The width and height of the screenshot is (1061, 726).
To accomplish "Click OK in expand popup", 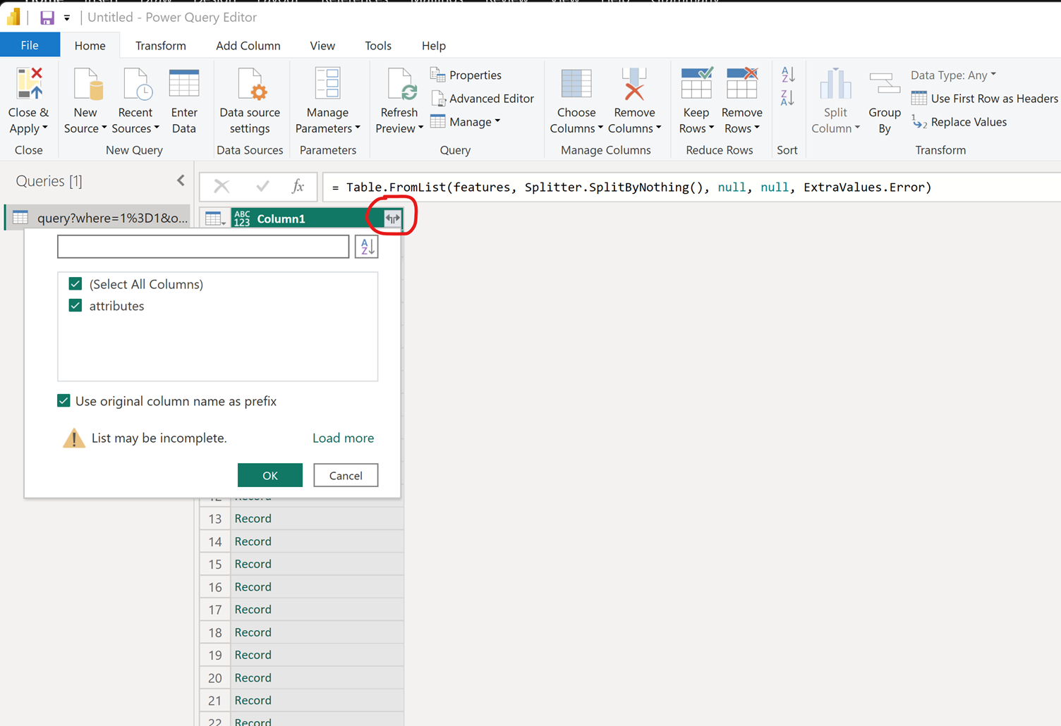I will click(270, 475).
